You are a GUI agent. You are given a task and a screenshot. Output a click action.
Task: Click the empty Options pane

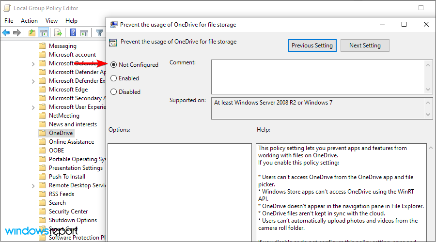click(180, 192)
